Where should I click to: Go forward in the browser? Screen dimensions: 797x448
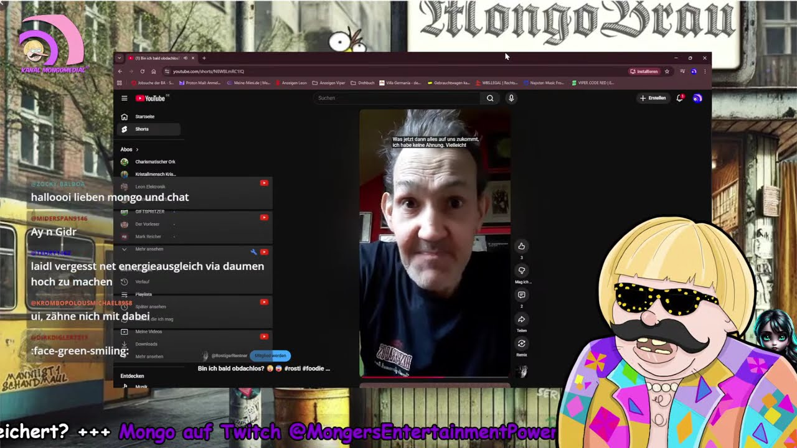pyautogui.click(x=131, y=72)
